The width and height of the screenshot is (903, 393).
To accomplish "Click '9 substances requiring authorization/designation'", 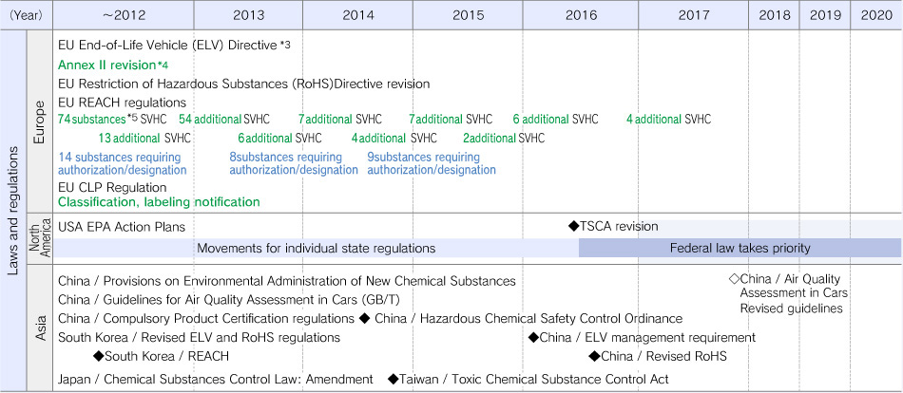I will (x=432, y=163).
